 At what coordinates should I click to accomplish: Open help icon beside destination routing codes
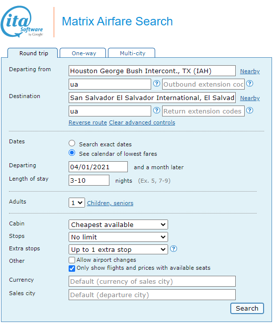tap(156, 110)
